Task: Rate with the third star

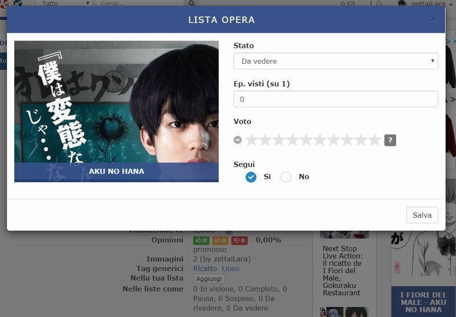Action: (279, 140)
